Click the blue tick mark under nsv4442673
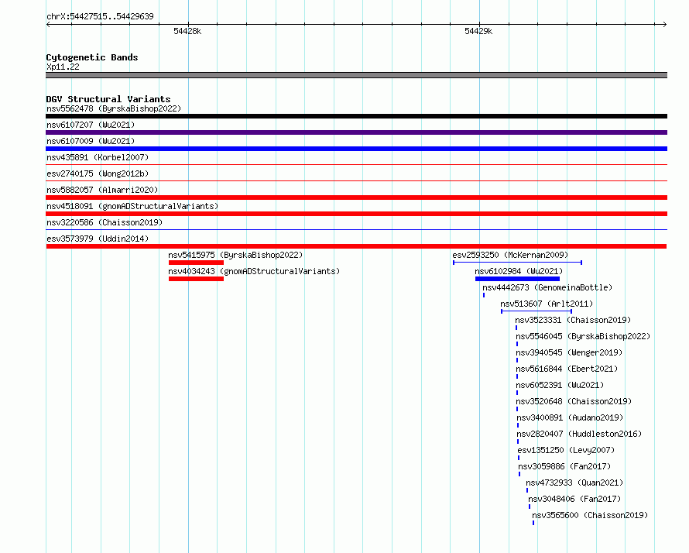 pos(484,295)
